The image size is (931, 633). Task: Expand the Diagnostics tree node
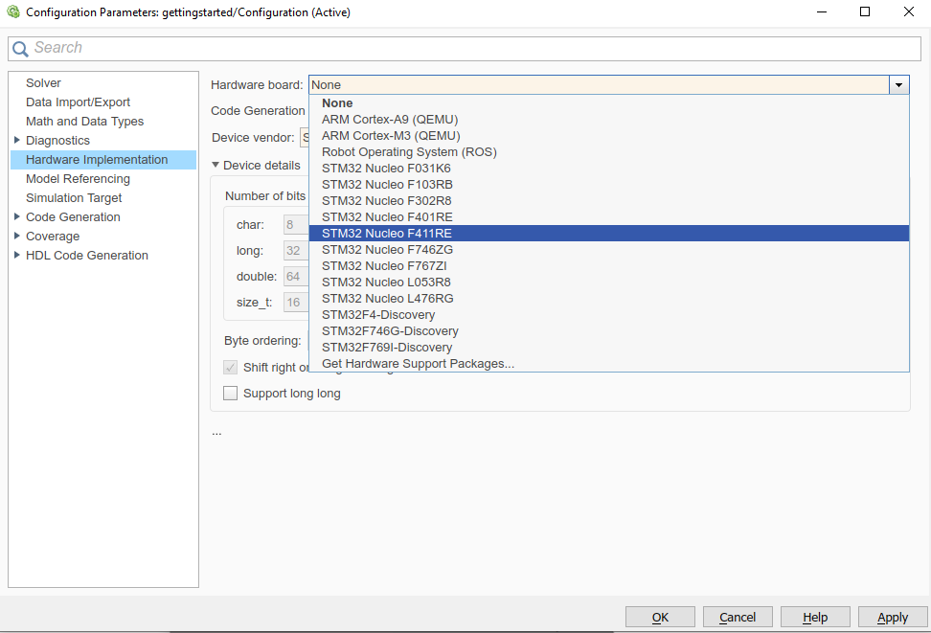(16, 140)
